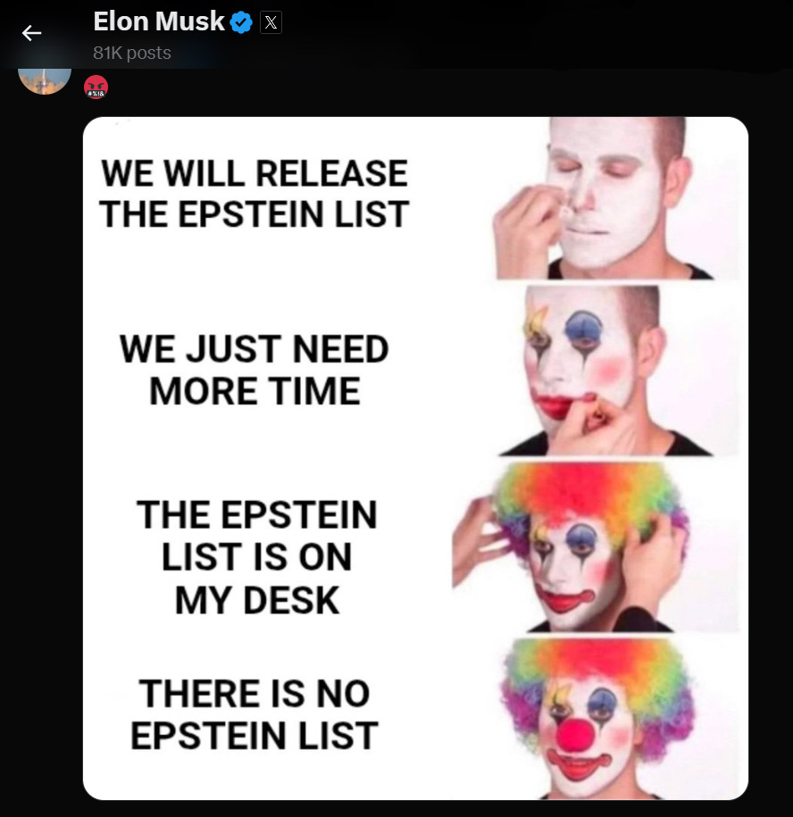Click 'THE EPSTEIN LIST IS ON MY DESK' caption

pos(255,557)
